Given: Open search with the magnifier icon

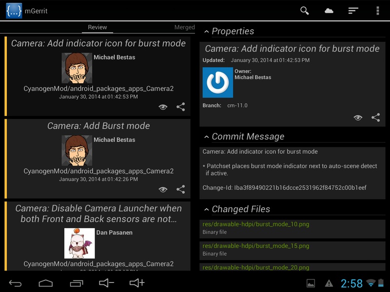Looking at the screenshot, I should pyautogui.click(x=304, y=11).
